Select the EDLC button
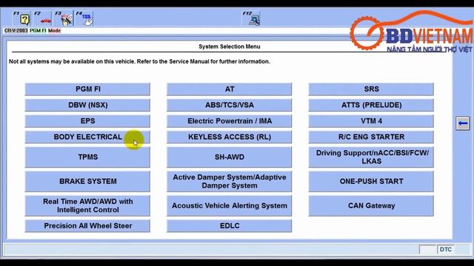 click(229, 226)
